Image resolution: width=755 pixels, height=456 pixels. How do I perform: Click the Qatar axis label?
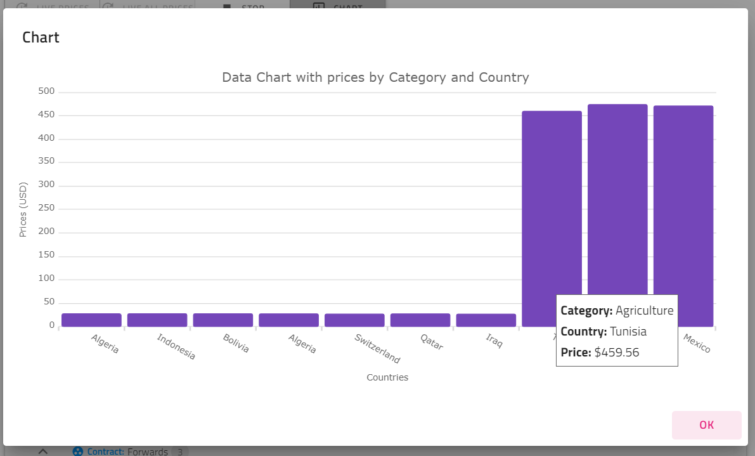(432, 342)
